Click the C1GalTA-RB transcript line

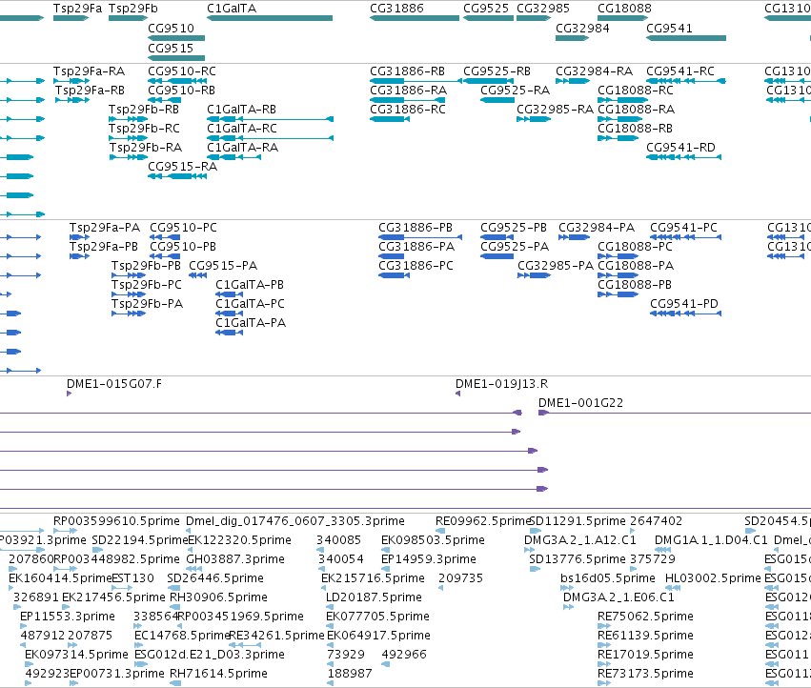click(x=270, y=119)
